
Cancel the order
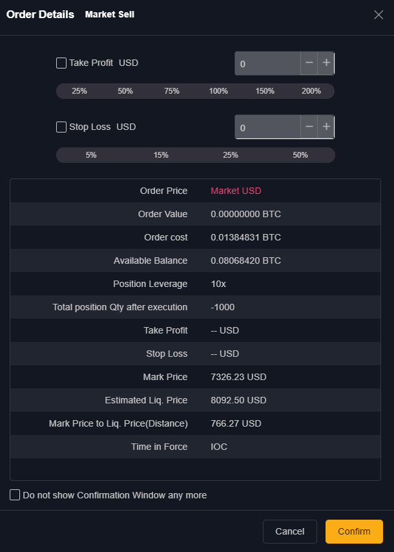click(289, 531)
